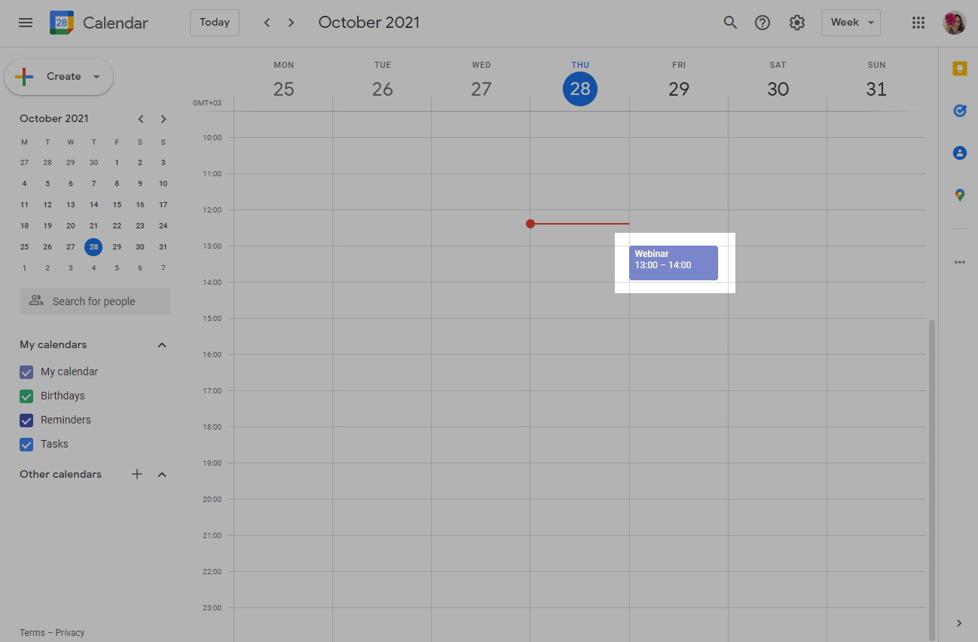The image size is (978, 642).
Task: Go to next month in mini calendar
Action: click(x=164, y=119)
